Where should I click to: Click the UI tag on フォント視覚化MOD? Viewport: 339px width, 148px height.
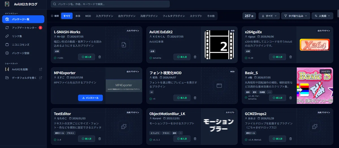151,92
